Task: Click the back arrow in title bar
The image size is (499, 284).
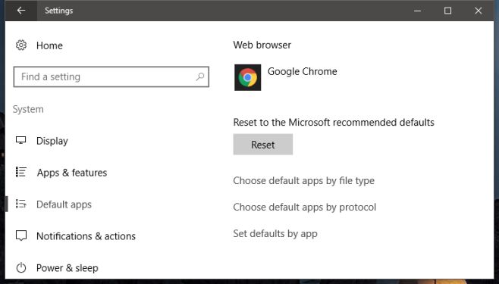Action: click(x=21, y=11)
